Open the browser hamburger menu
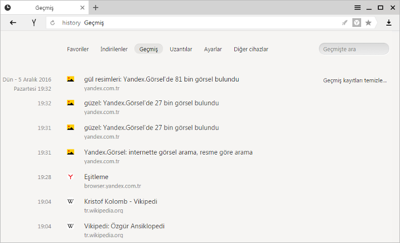This screenshot has height=243, width=400. (357, 7)
